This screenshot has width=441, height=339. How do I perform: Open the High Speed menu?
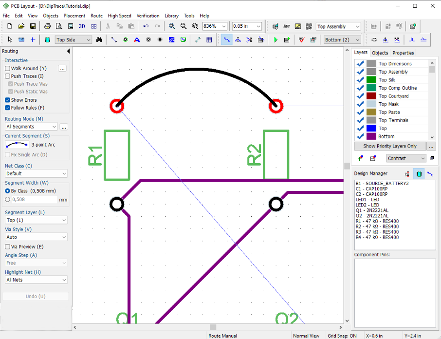pos(119,16)
